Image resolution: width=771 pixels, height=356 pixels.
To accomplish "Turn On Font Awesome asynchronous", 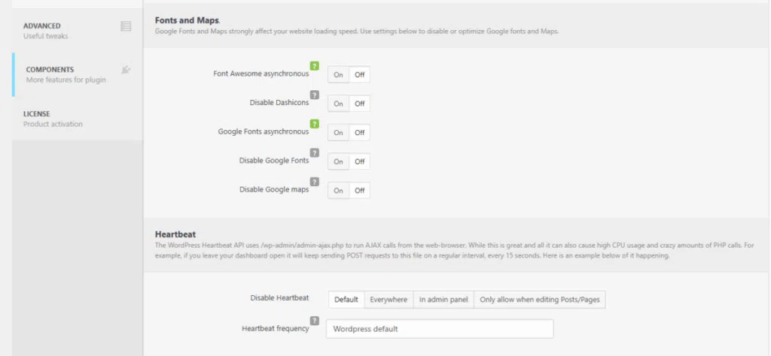I will (338, 75).
